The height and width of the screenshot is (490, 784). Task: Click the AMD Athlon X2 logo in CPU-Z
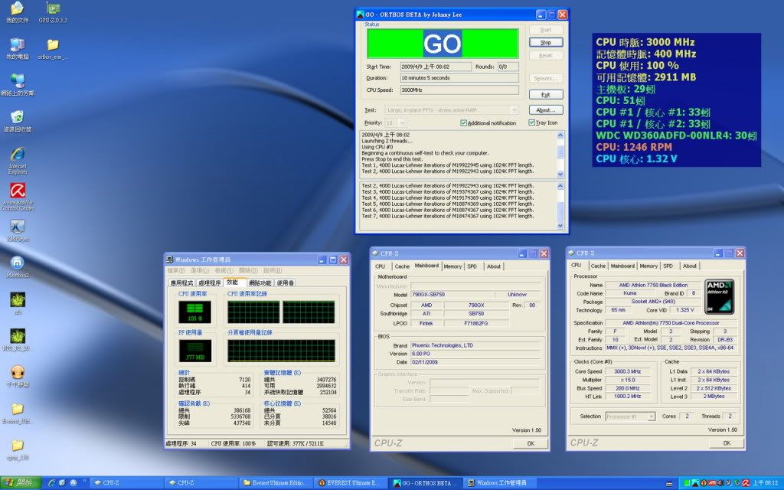(x=721, y=297)
